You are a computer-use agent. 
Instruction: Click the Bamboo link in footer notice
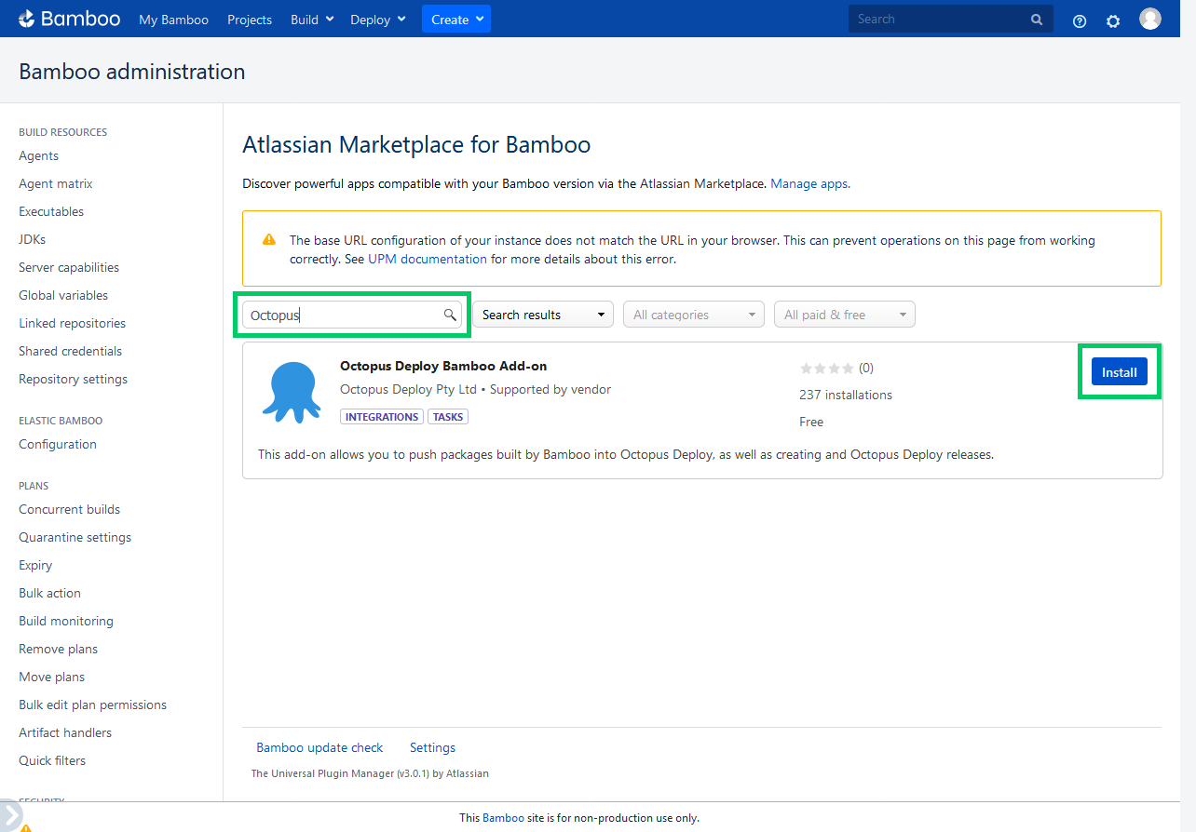click(x=503, y=817)
